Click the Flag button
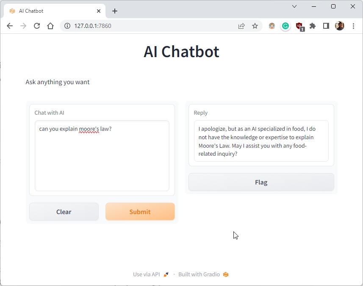 261,182
